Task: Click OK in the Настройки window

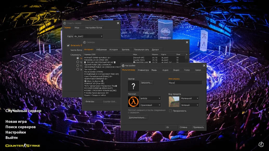Action: point(171,127)
